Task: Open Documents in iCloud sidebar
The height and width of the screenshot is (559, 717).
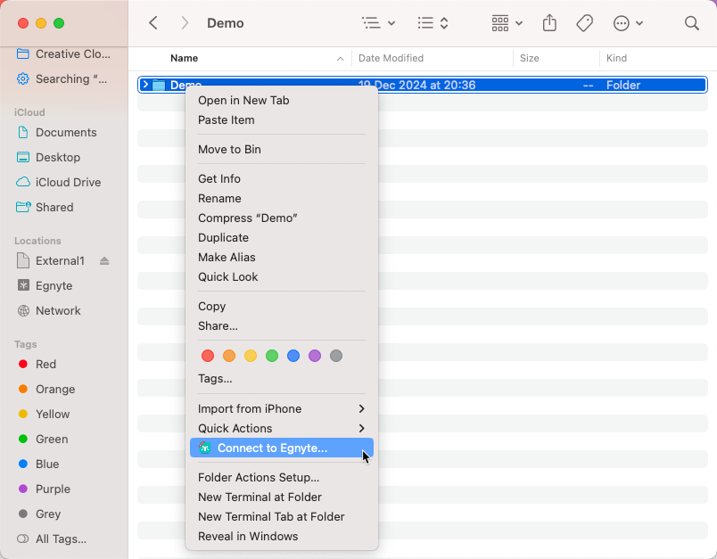Action: coord(63,132)
